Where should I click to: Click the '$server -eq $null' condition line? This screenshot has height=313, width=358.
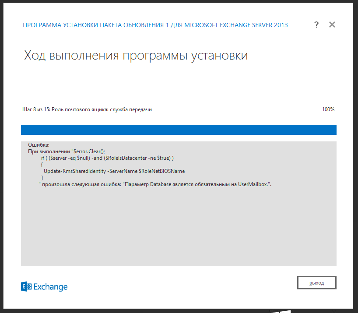pyautogui.click(x=107, y=158)
